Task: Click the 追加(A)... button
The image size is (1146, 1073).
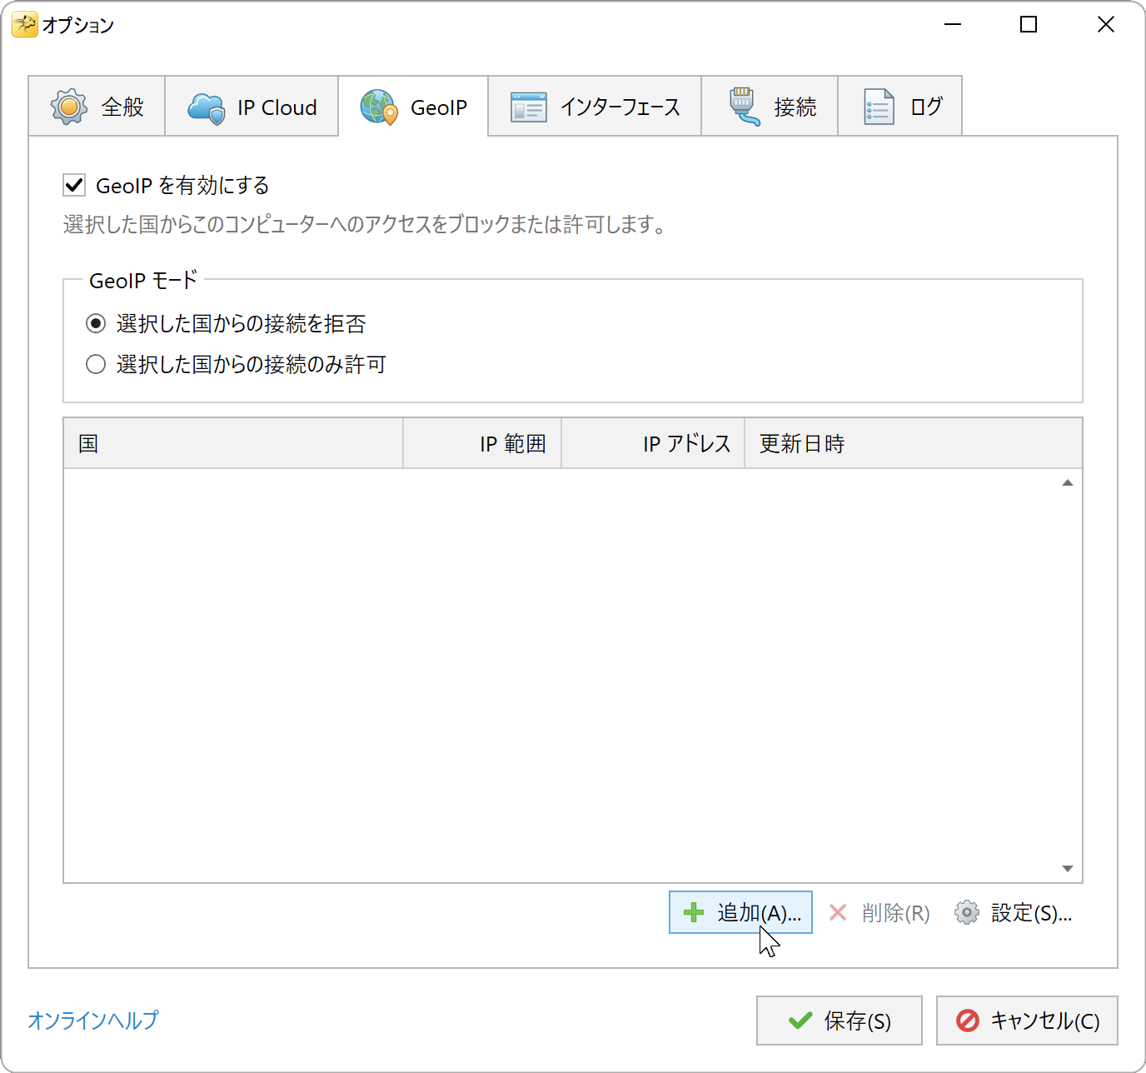Action: coord(740,912)
